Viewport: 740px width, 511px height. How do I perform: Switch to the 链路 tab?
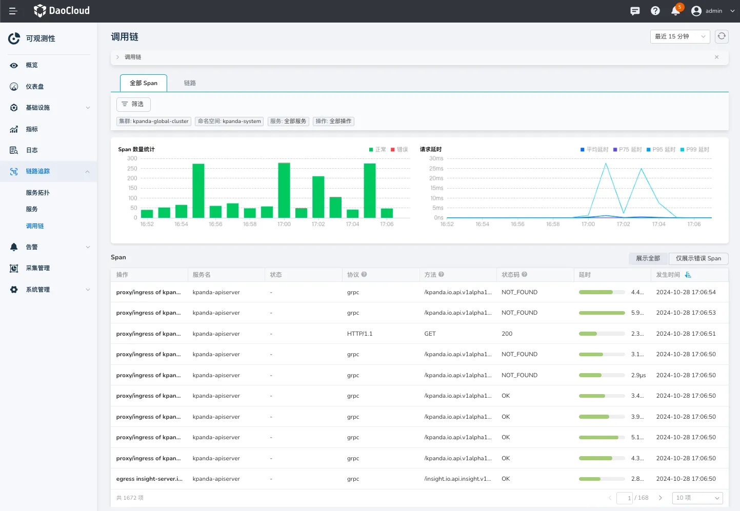(190, 83)
